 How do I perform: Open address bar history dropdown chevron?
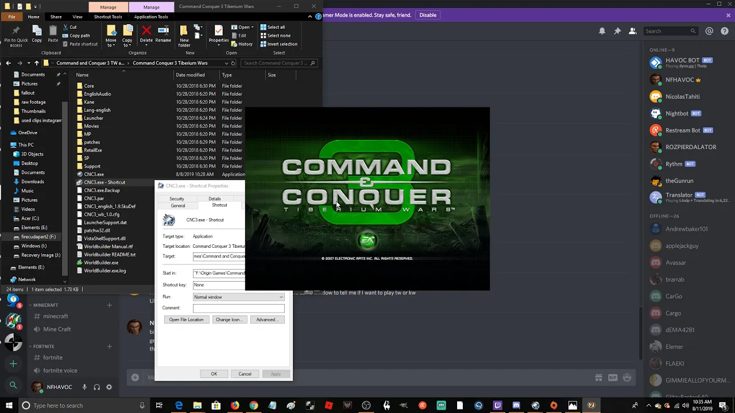coord(226,63)
